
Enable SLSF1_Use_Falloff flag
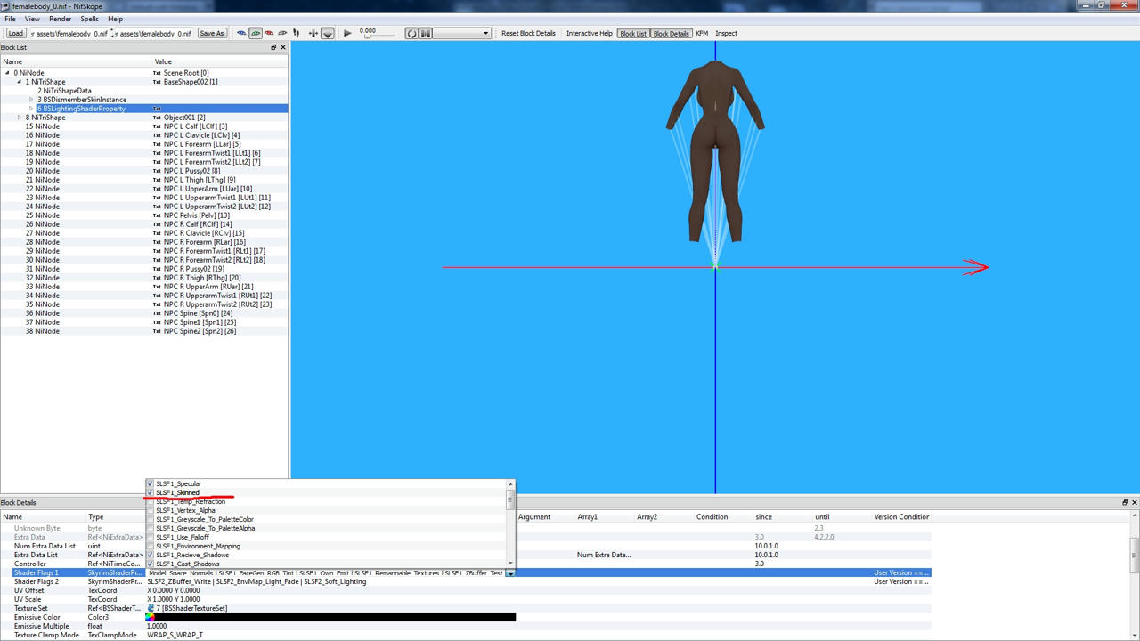click(x=151, y=537)
